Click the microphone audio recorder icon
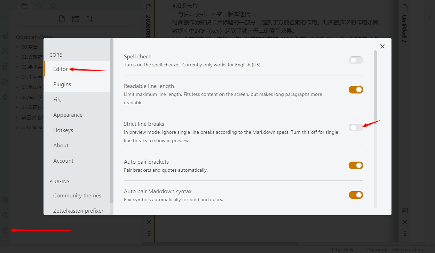The width and height of the screenshot is (435, 253). pos(5,97)
